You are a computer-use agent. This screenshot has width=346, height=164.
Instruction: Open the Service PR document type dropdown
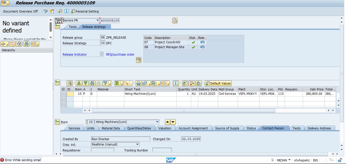point(98,20)
